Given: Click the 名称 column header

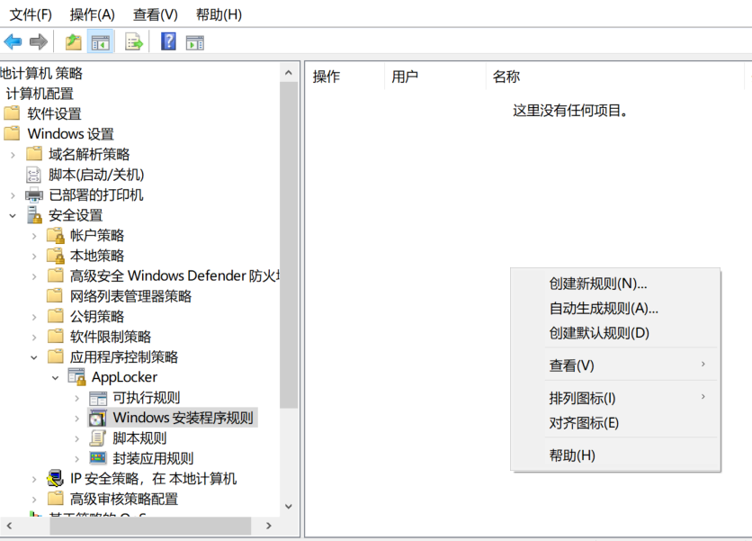Looking at the screenshot, I should pyautogui.click(x=506, y=77).
